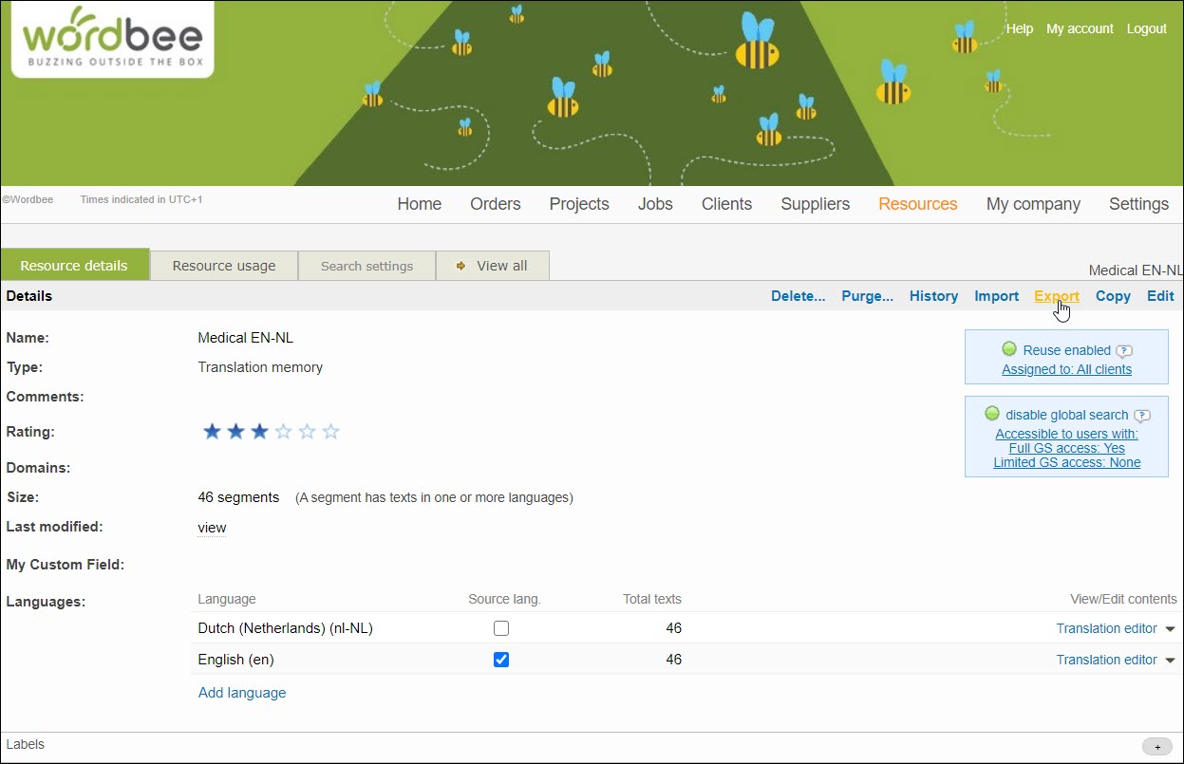Expand Dutch Translation editor dropdown arrow
This screenshot has width=1184, height=764.
coord(1170,629)
